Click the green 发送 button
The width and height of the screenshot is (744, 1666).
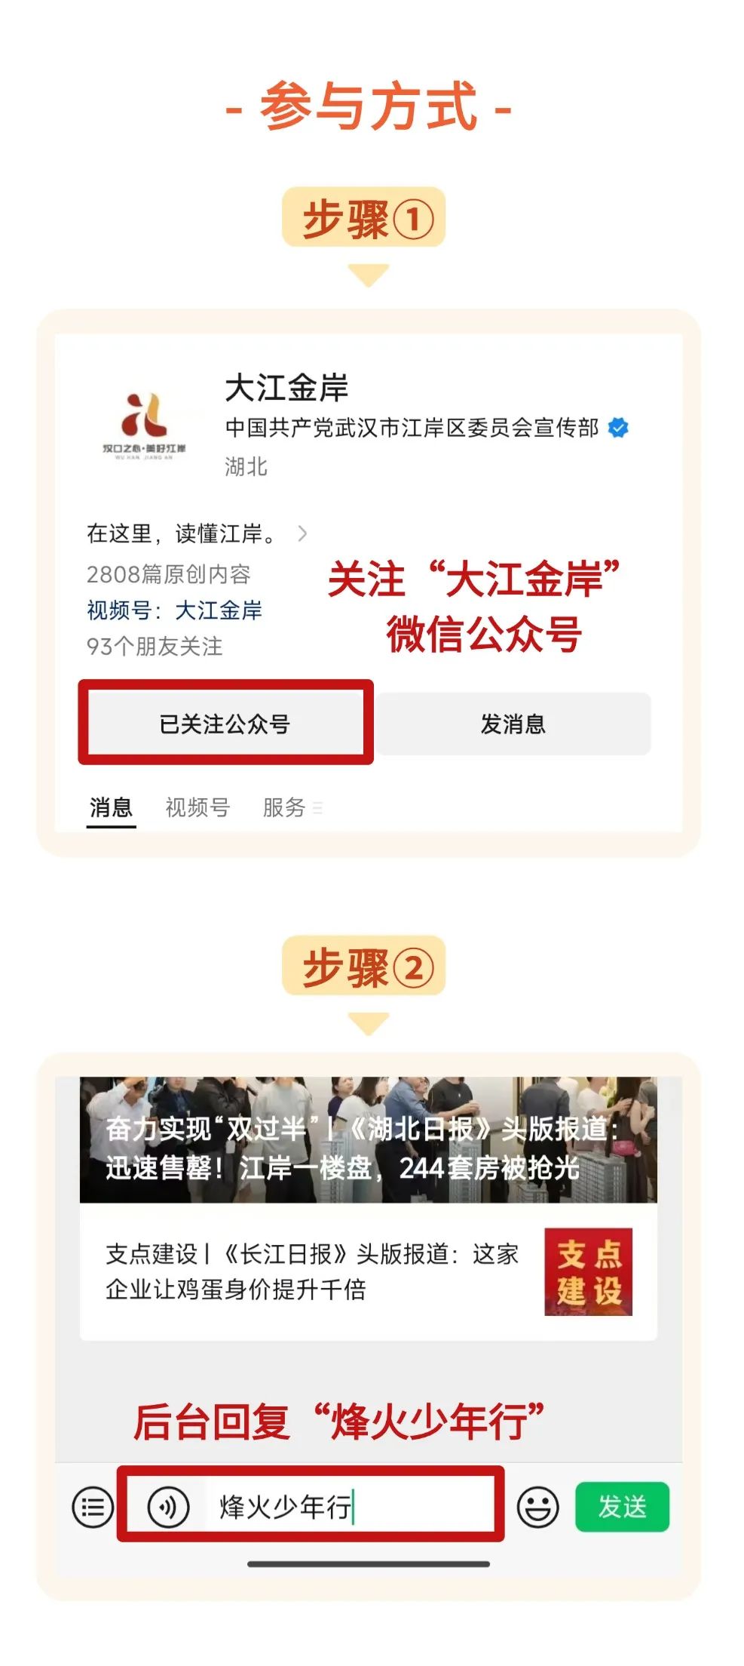pos(622,1508)
